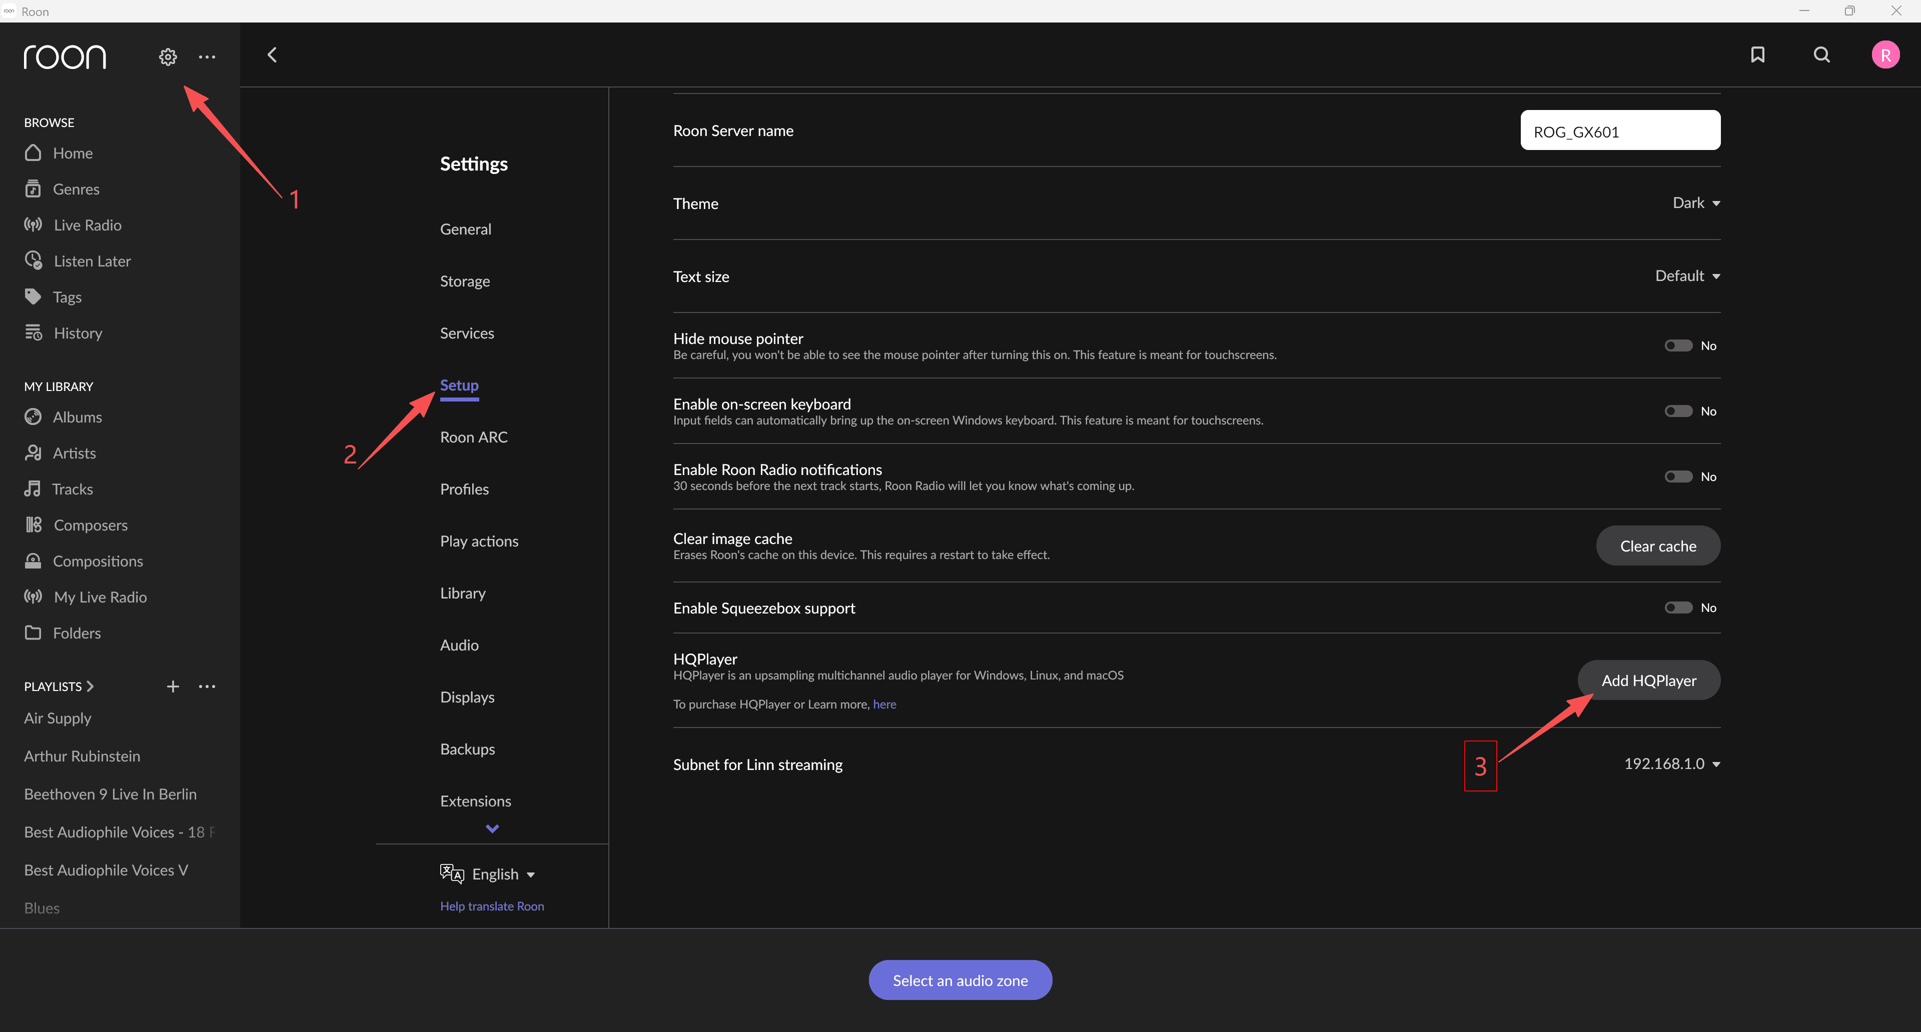
Task: Open the Help translate Roon link
Action: click(492, 906)
